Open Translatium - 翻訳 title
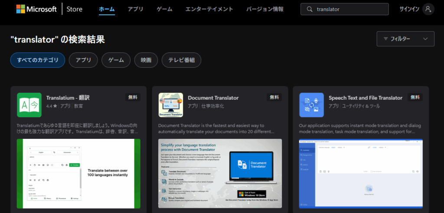The width and height of the screenshot is (444, 213). pos(68,98)
